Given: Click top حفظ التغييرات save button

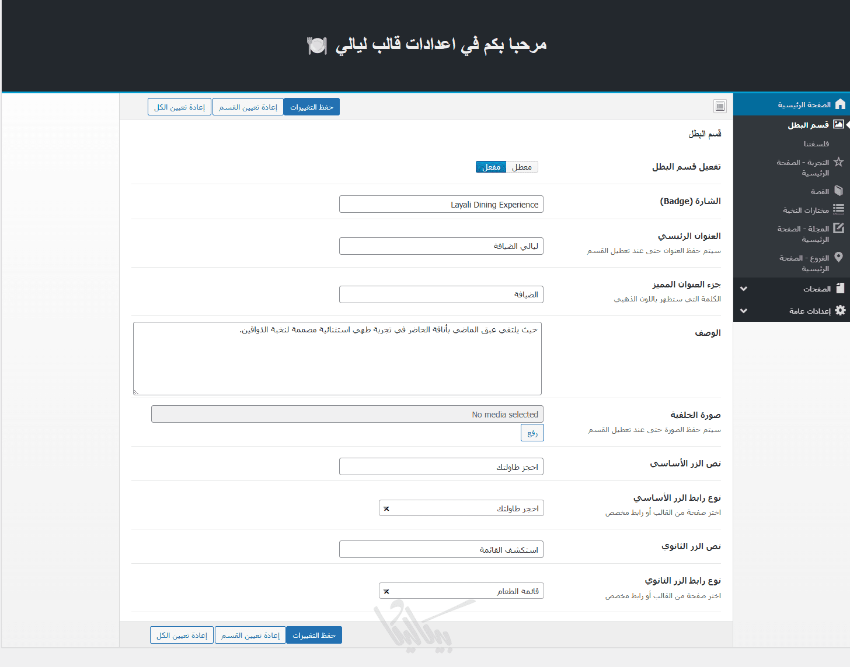Looking at the screenshot, I should [312, 107].
